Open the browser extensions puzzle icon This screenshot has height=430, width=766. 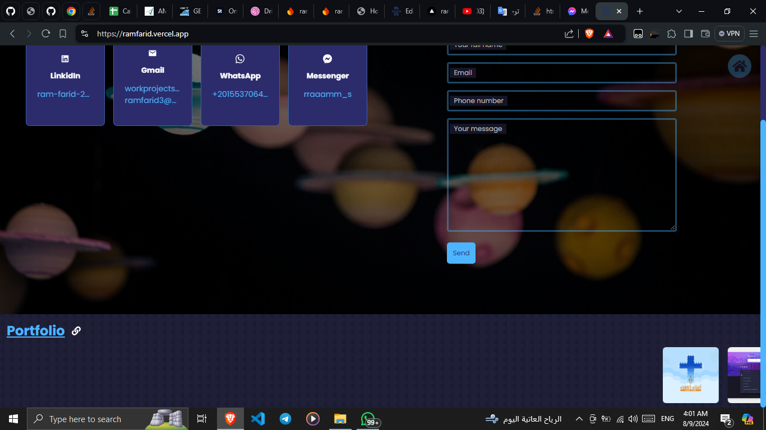click(672, 34)
